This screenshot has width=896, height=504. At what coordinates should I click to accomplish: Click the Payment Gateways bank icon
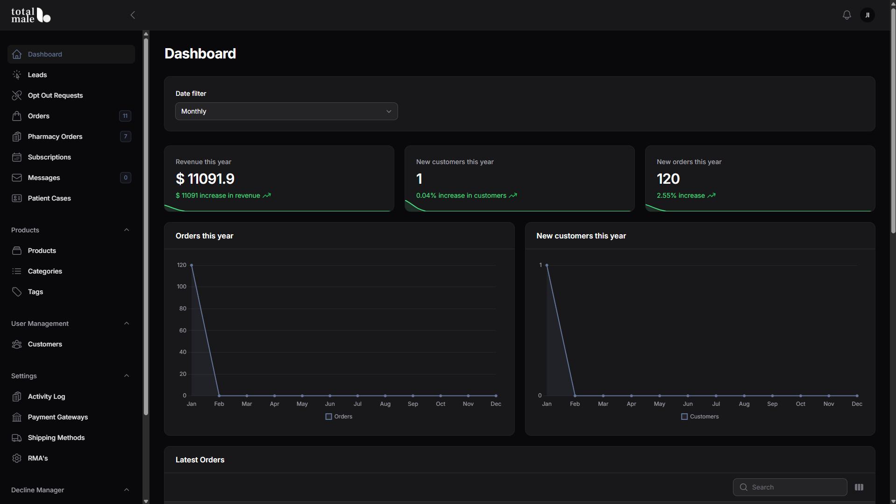tap(17, 417)
